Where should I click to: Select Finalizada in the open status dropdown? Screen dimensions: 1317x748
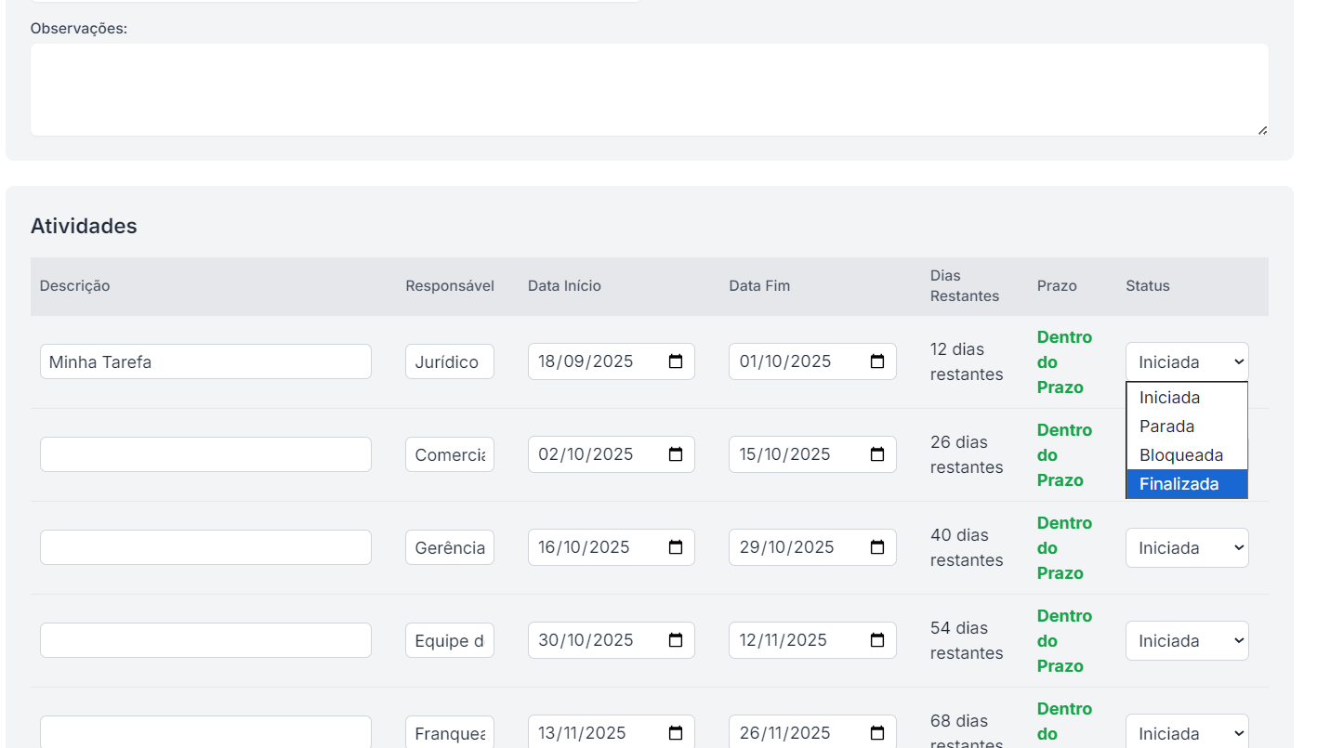(1179, 483)
